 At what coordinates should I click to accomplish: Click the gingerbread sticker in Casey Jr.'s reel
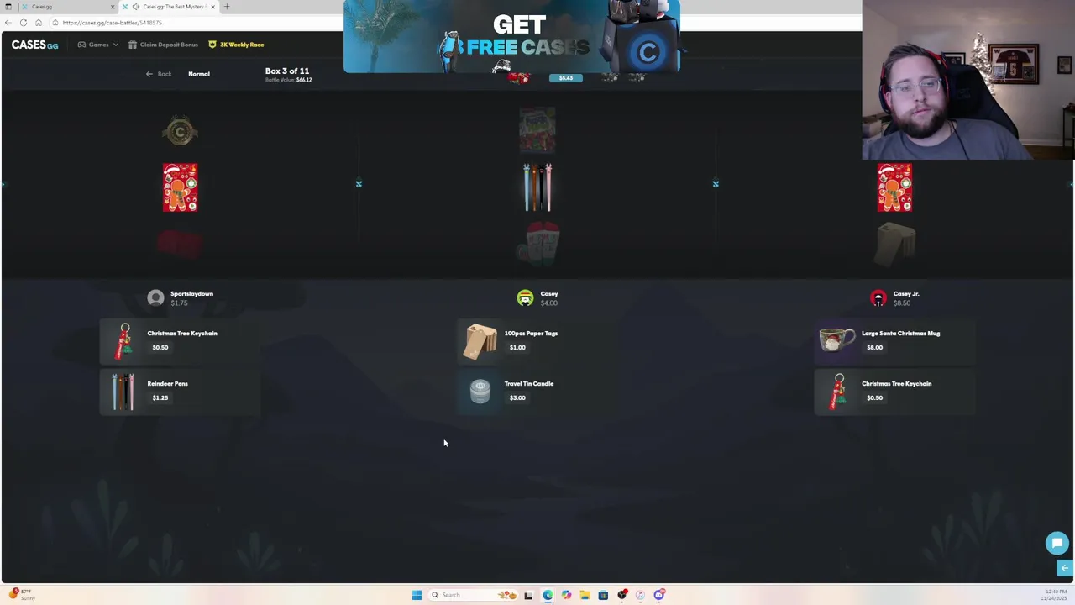coord(895,187)
